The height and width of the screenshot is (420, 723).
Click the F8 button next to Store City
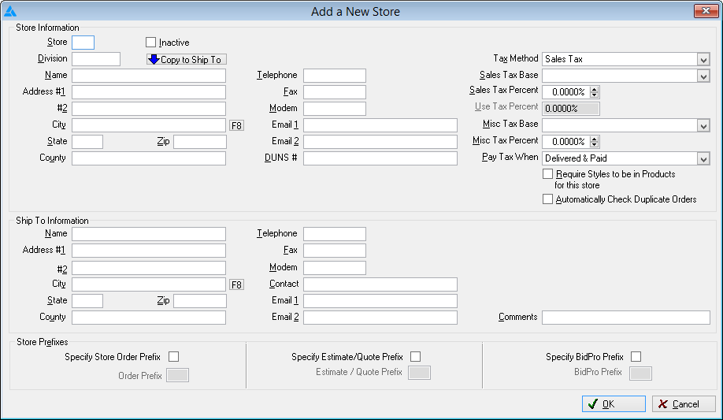[236, 125]
